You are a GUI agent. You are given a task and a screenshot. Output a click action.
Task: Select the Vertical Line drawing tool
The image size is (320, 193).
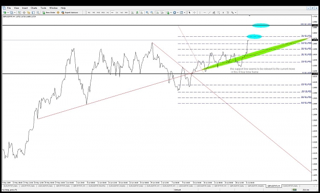click(x=200, y=13)
